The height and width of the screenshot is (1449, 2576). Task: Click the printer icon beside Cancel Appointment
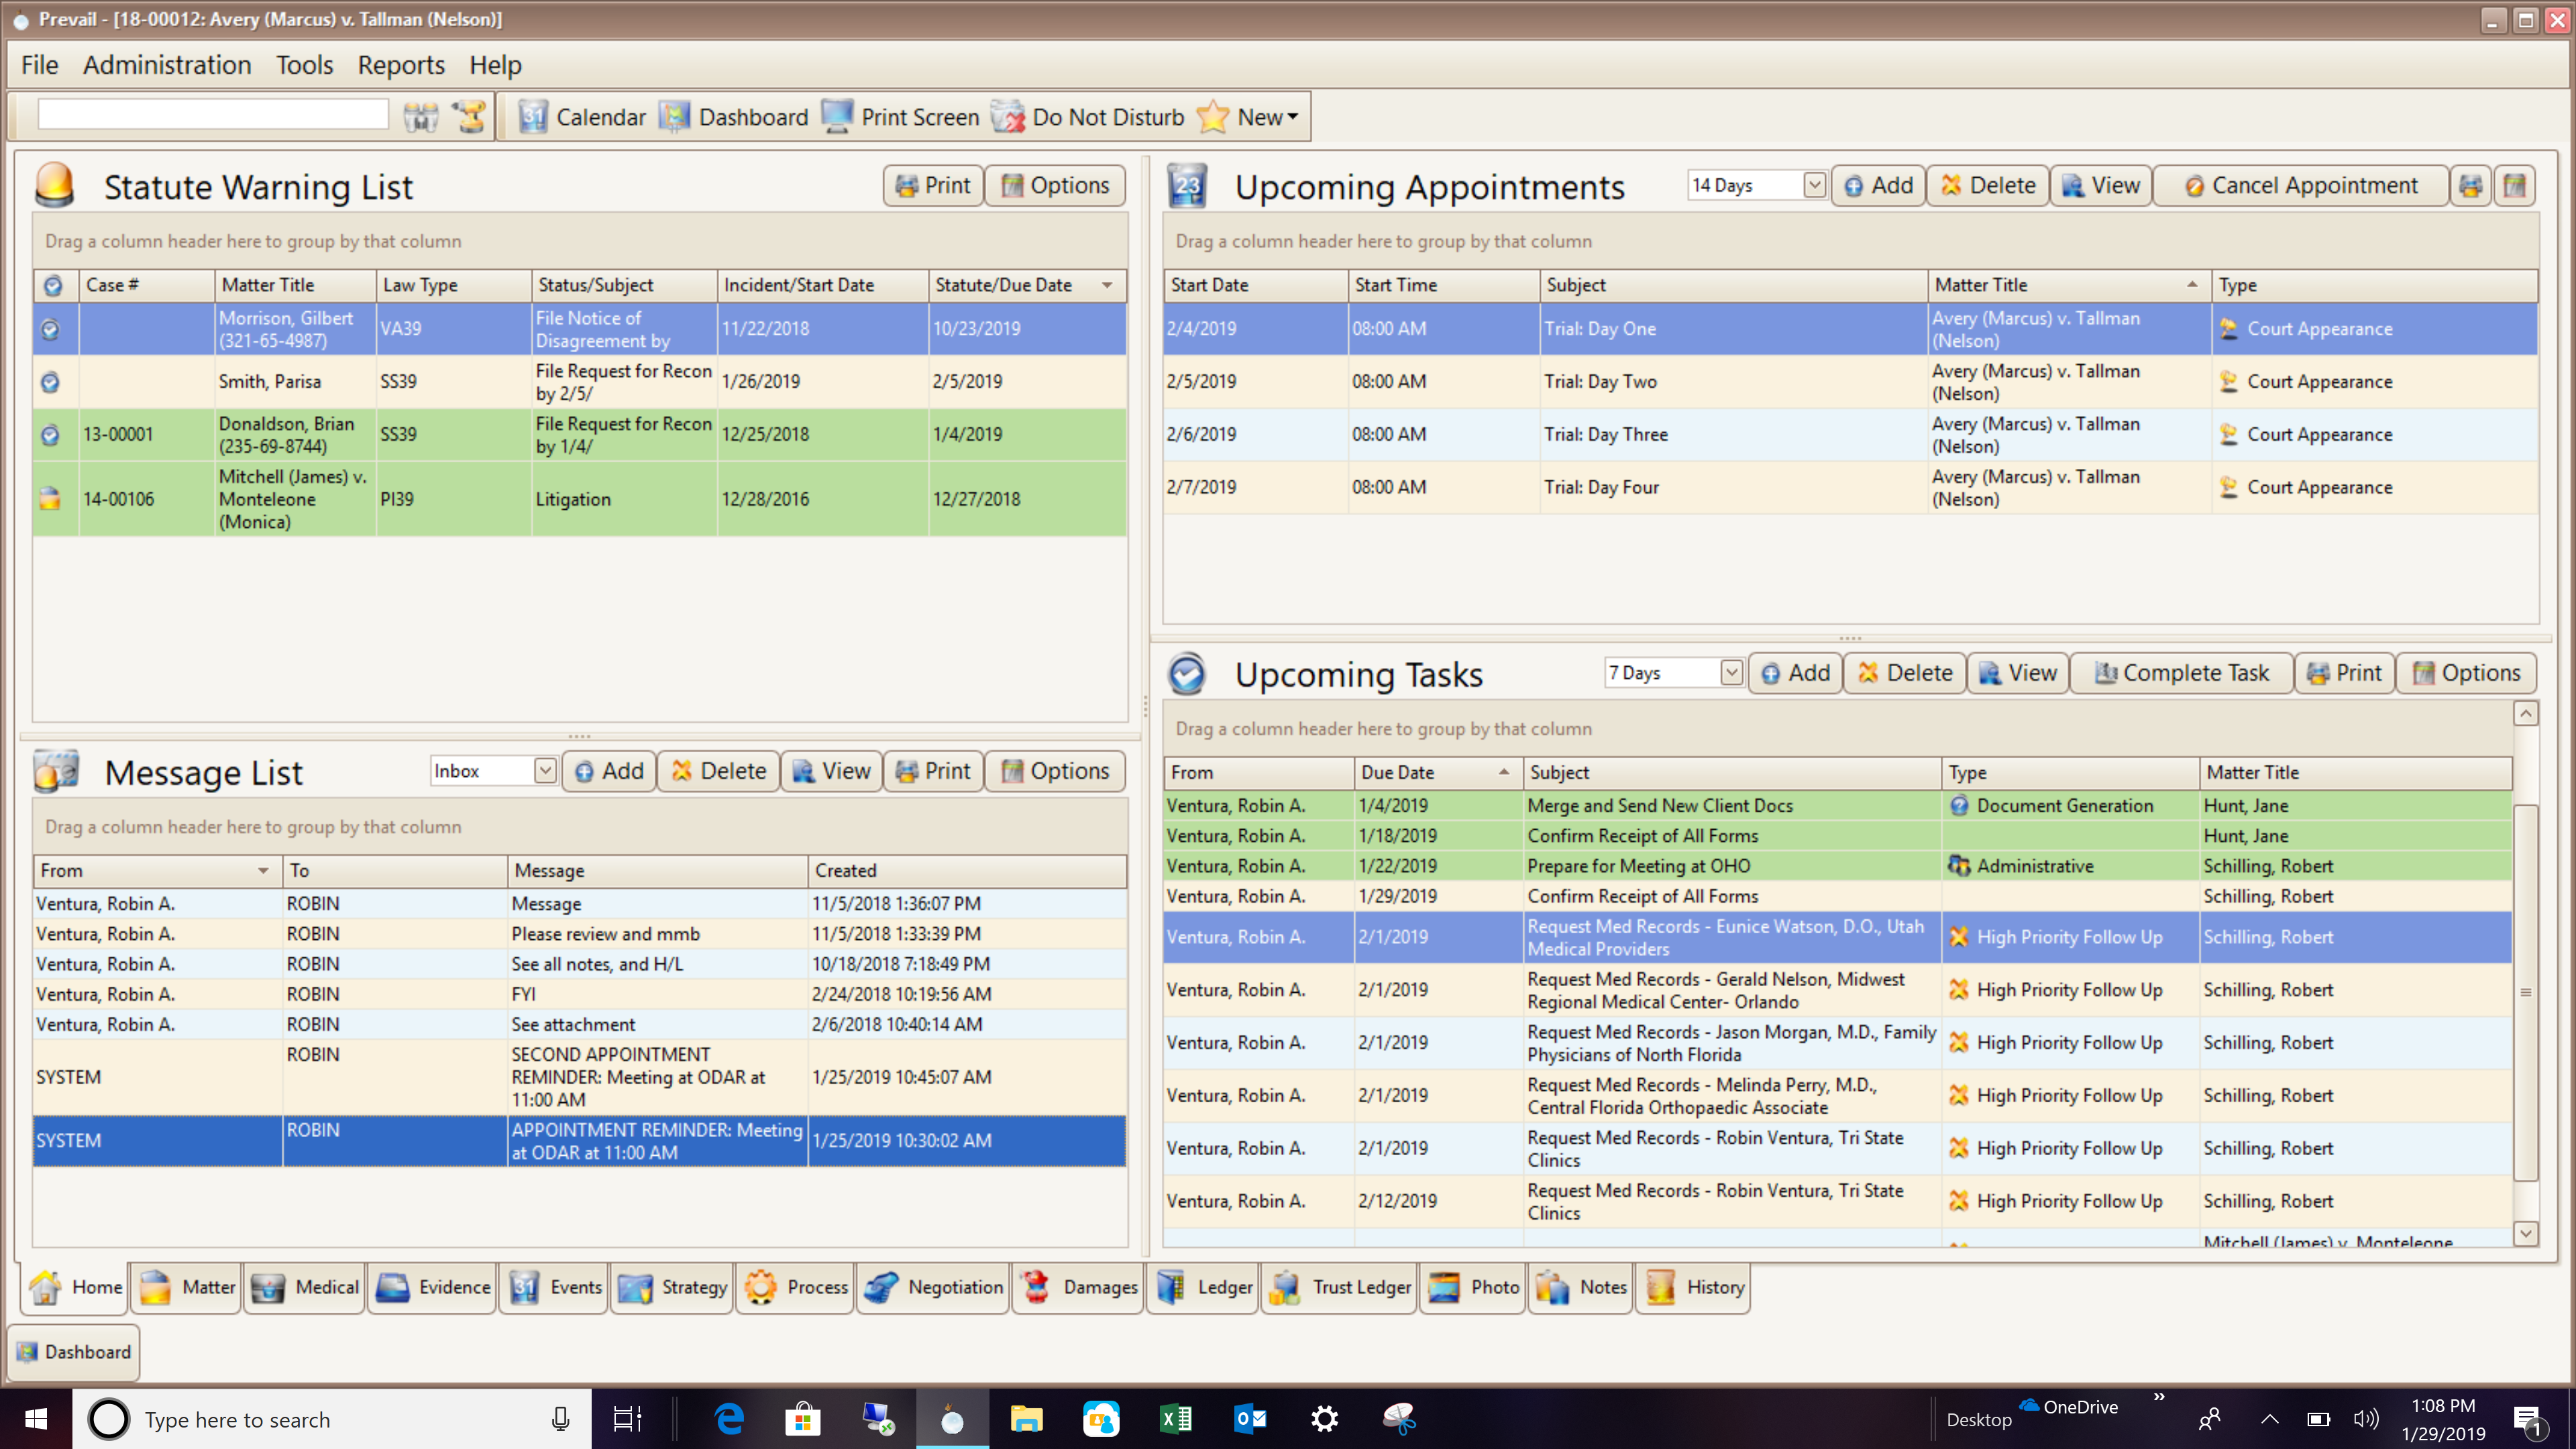tap(2471, 185)
